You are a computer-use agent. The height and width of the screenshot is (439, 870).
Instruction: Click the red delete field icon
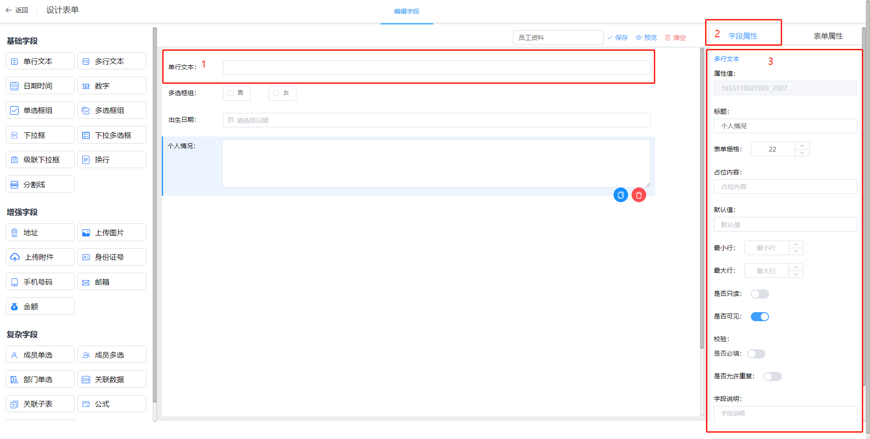638,195
